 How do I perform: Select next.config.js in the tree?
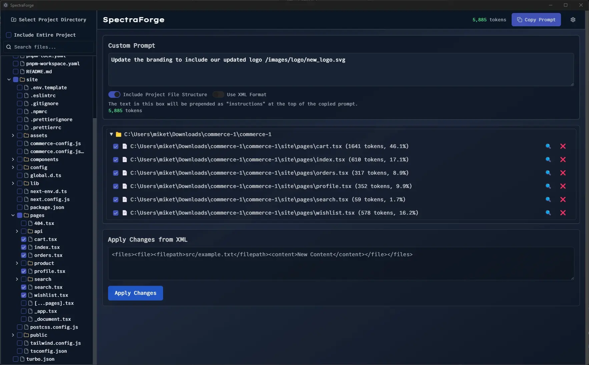pos(50,199)
